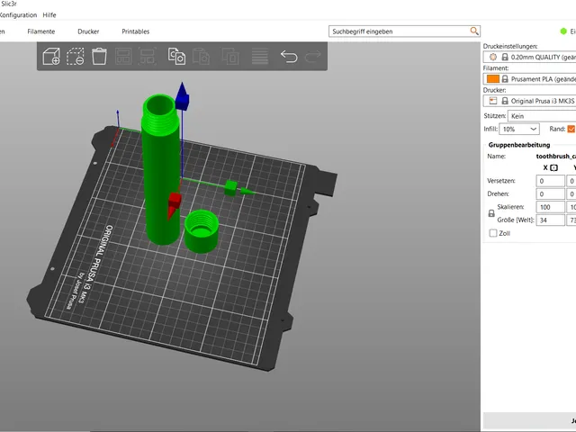The height and width of the screenshot is (432, 576).
Task: Click the lock icon next to Prusament PLA
Action: (x=505, y=79)
